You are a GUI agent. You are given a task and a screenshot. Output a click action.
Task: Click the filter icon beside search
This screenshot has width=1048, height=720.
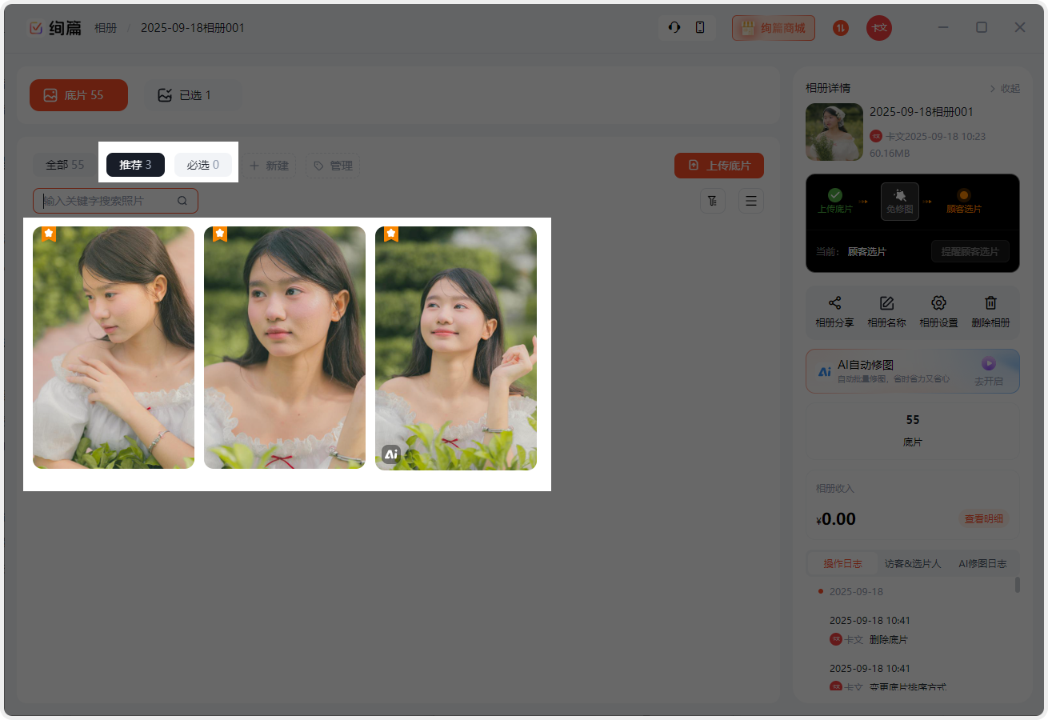713,201
